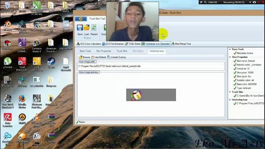Toggle the Include Overlay option
Screen dimensions: 265x149
pos(117,57)
